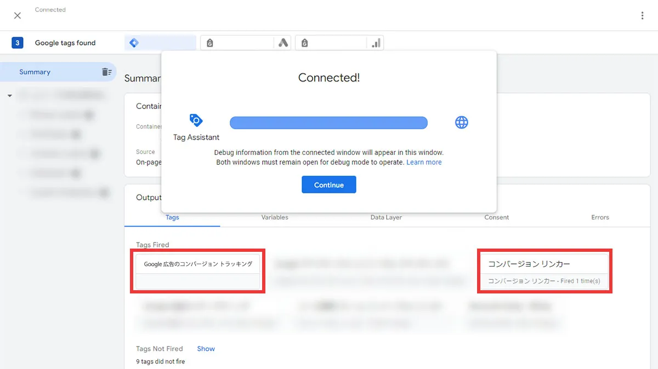The width and height of the screenshot is (658, 369).
Task: Show the tags that did not fire
Action: pos(206,348)
